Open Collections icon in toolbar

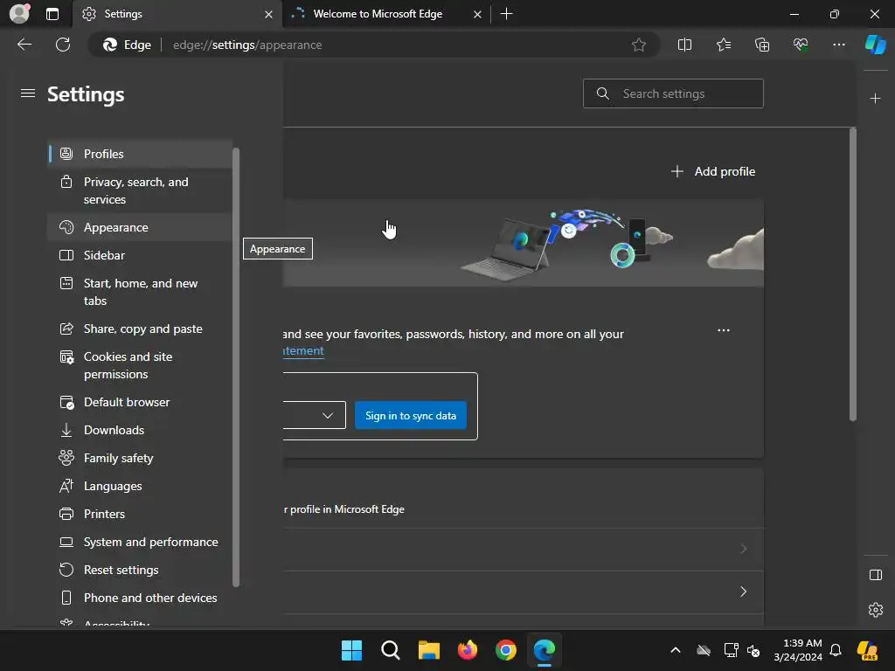coord(762,45)
